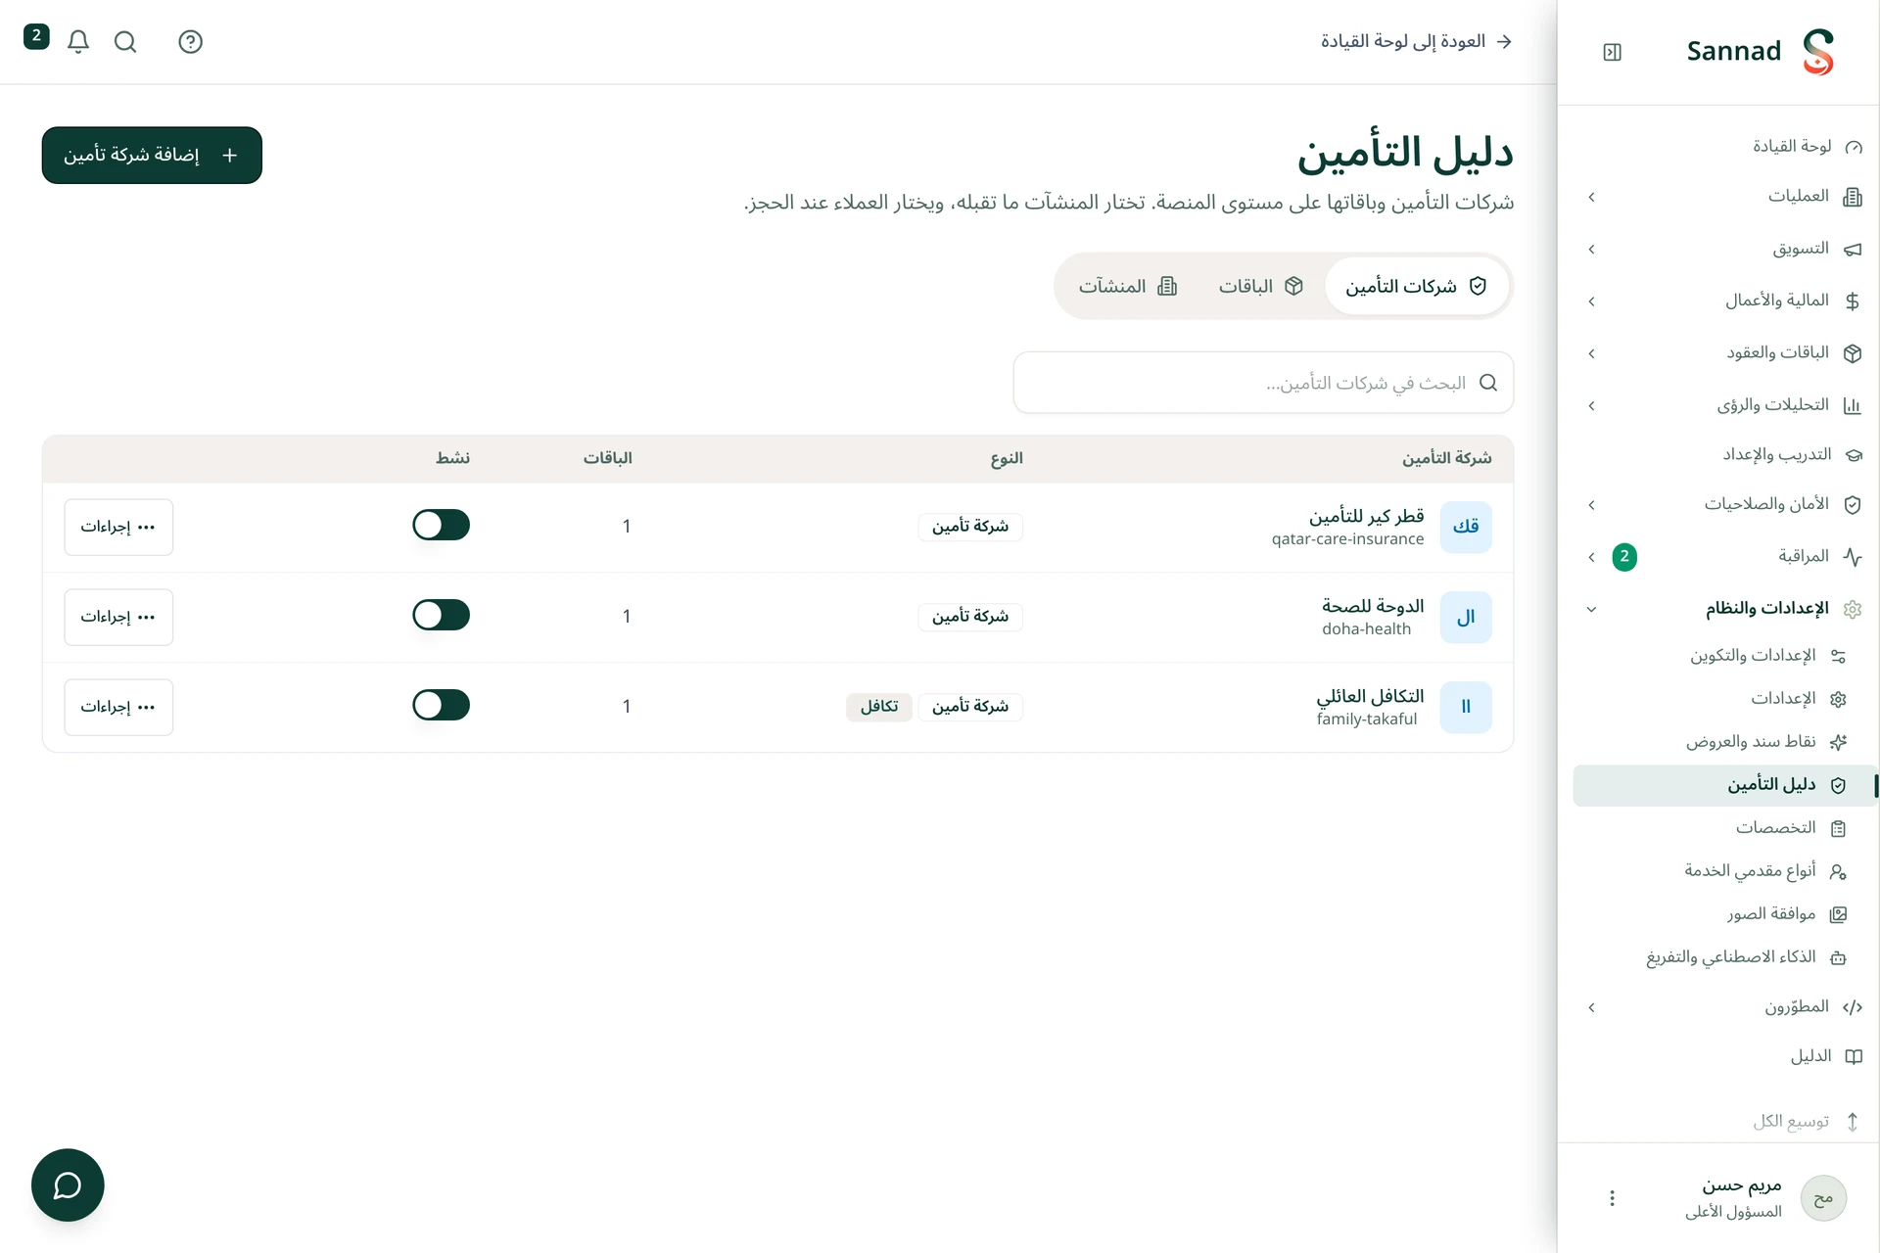Toggle active switch for قطر كير للتأمين
The height and width of the screenshot is (1253, 1880).
(441, 526)
